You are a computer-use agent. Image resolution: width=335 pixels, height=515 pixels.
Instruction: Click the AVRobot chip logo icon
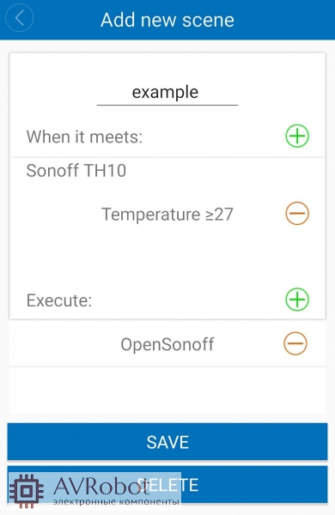coord(27,491)
